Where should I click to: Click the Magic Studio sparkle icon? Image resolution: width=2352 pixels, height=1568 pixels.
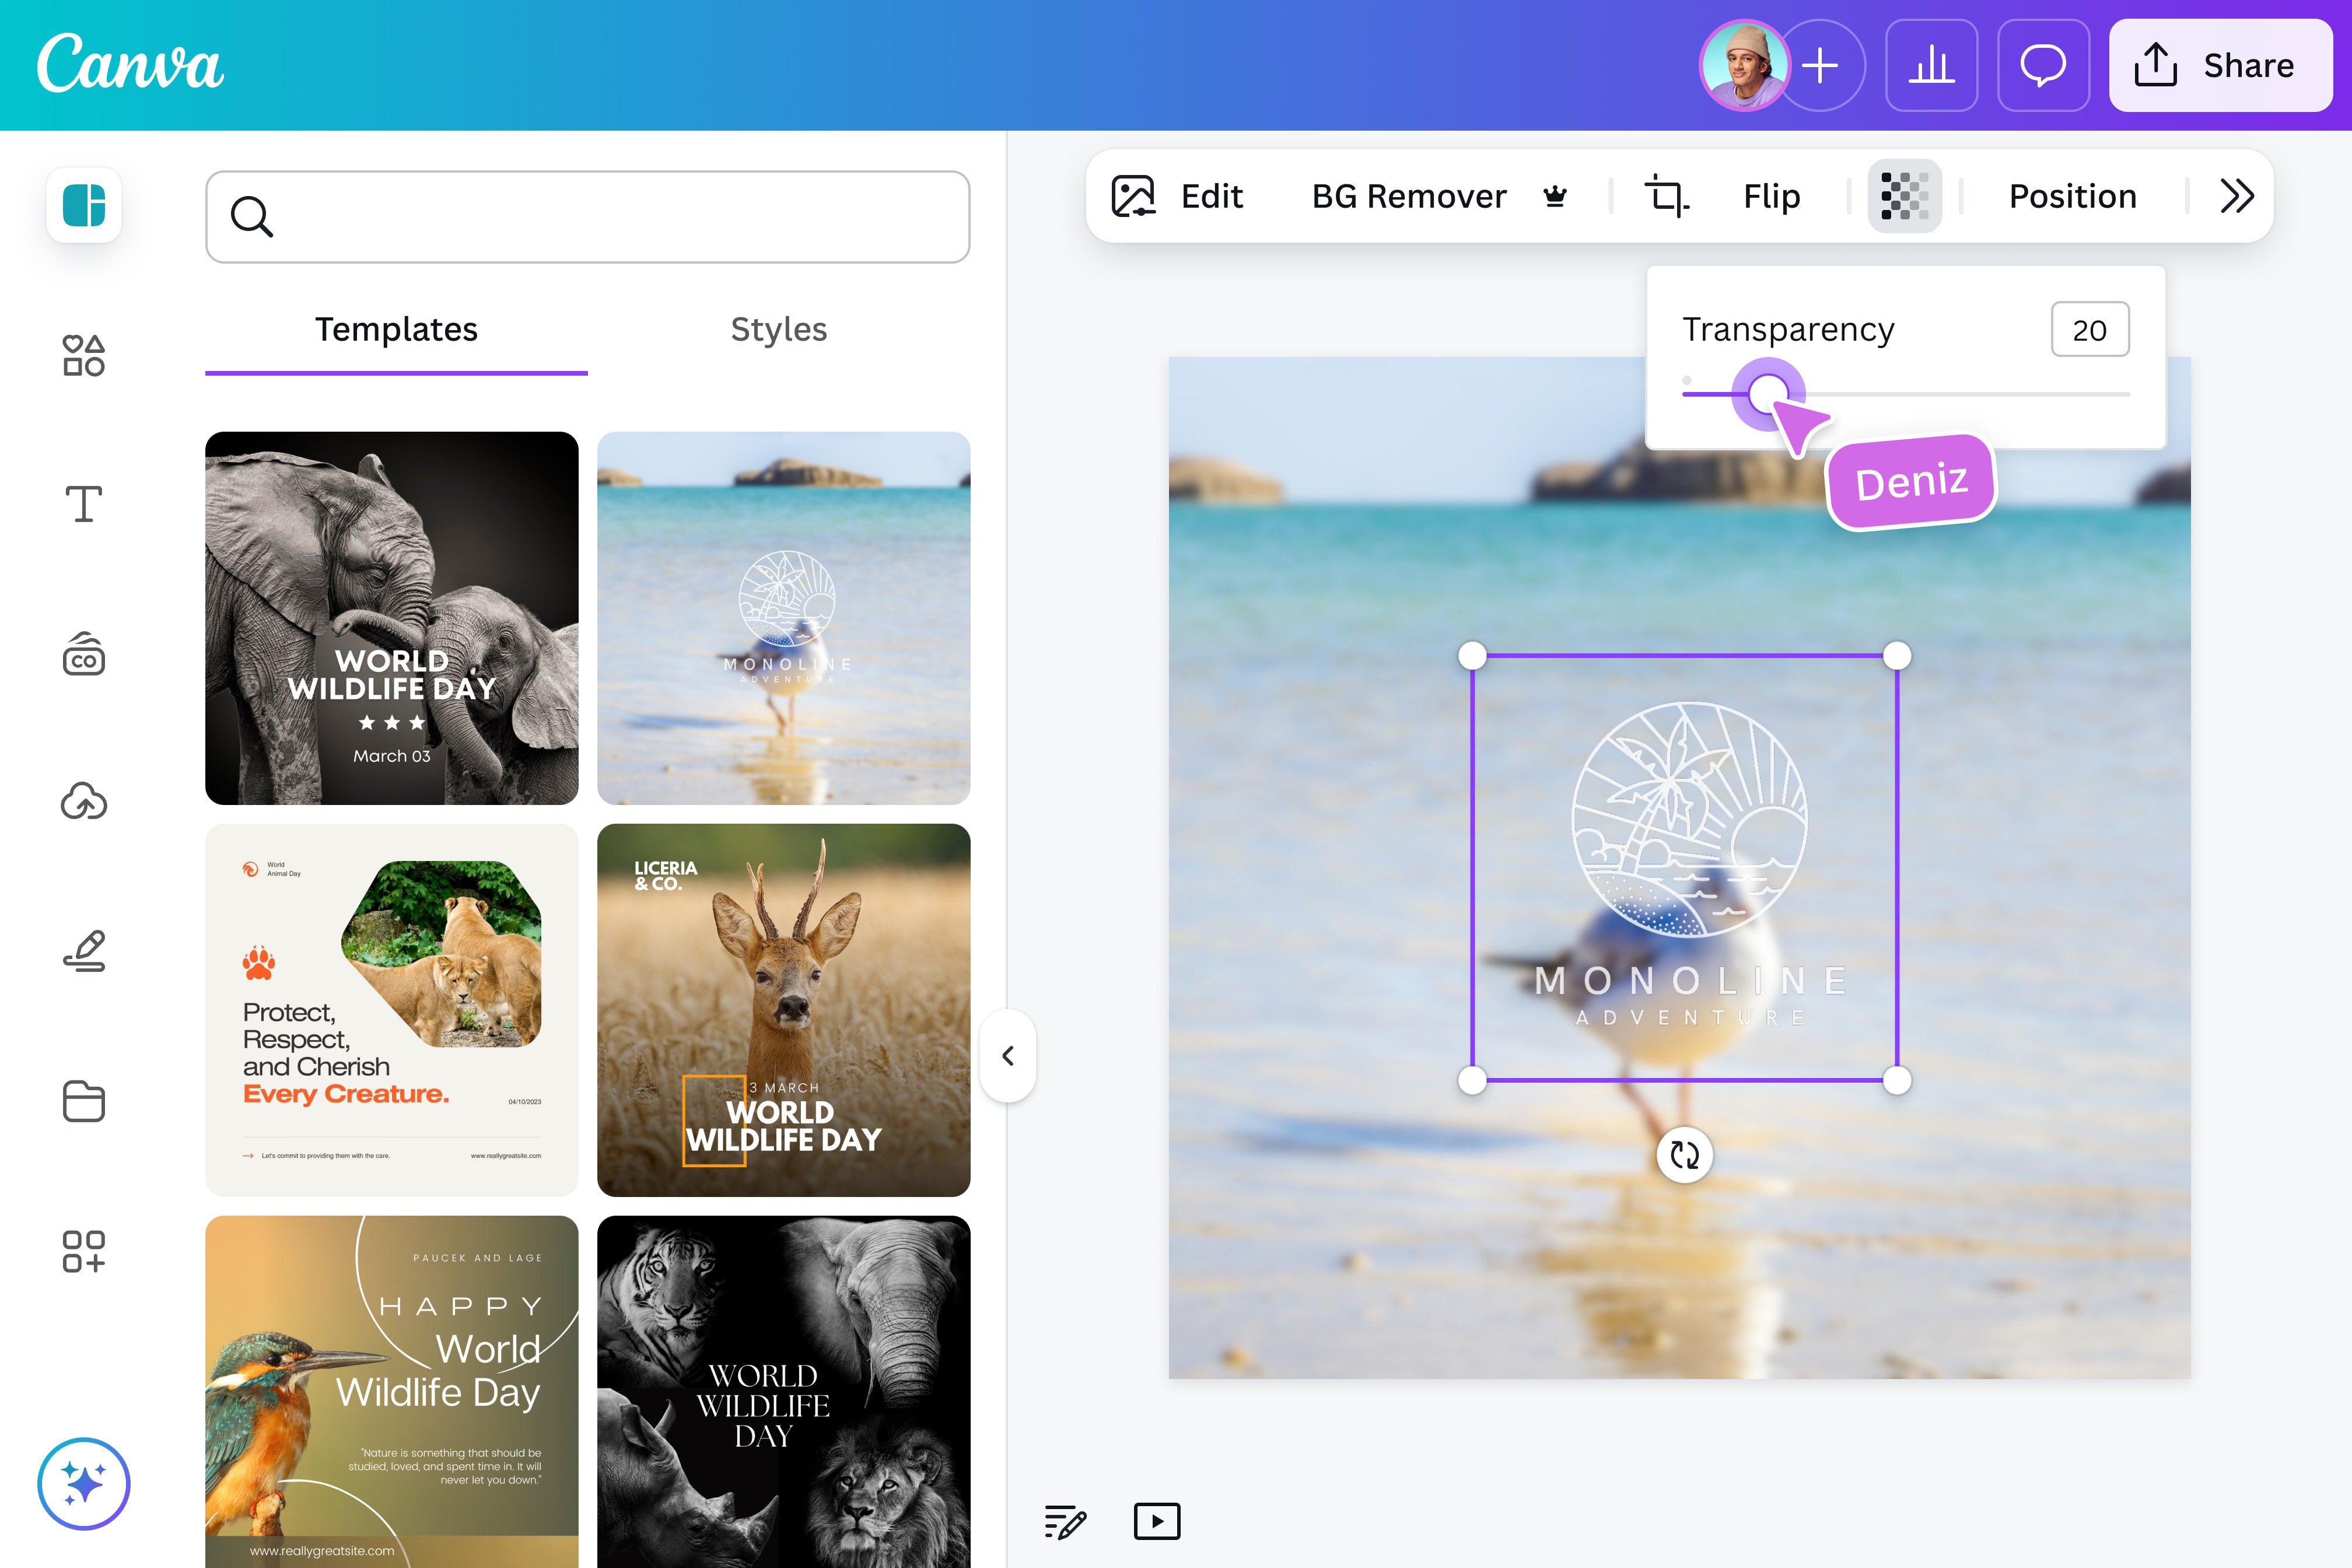pyautogui.click(x=84, y=1484)
